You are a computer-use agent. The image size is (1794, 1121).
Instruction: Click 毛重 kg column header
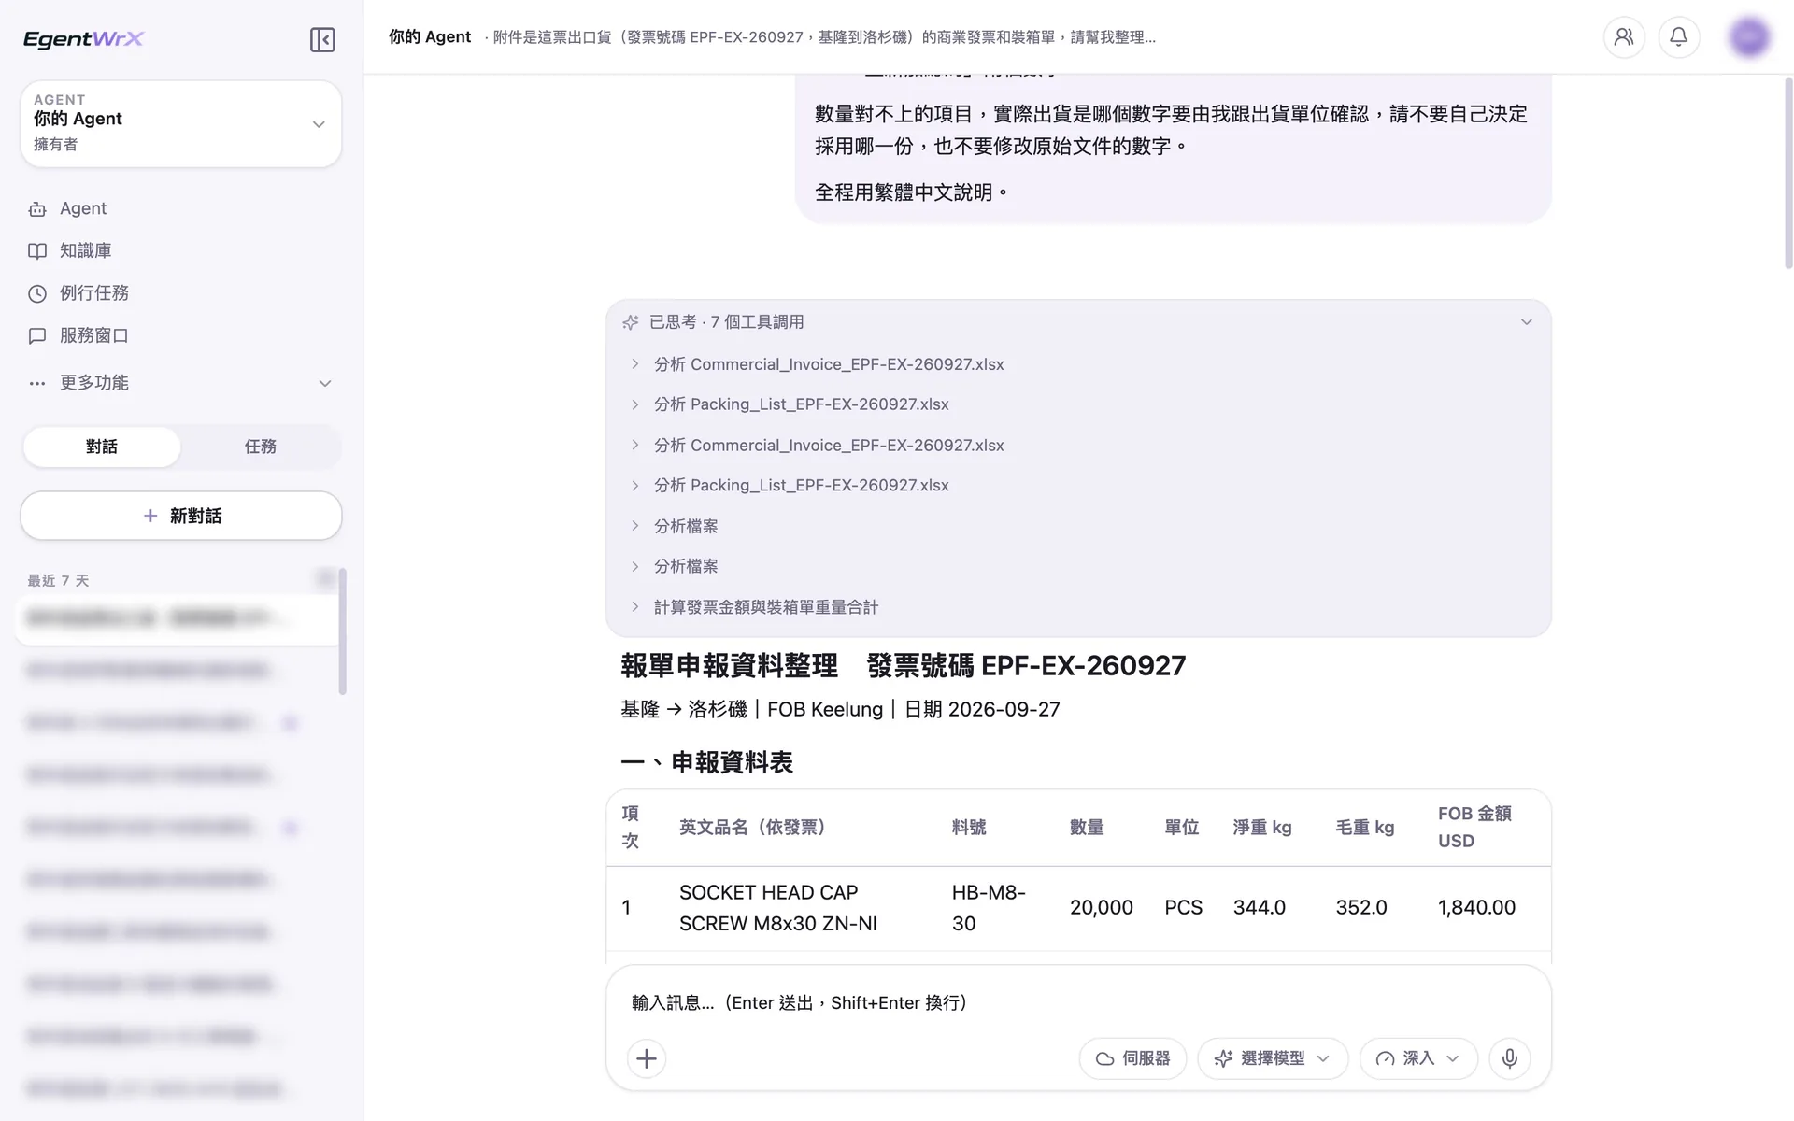point(1365,828)
